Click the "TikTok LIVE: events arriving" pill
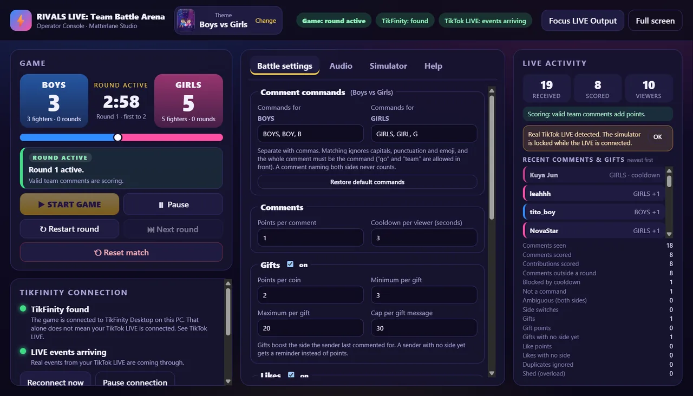The height and width of the screenshot is (396, 693). [x=485, y=21]
